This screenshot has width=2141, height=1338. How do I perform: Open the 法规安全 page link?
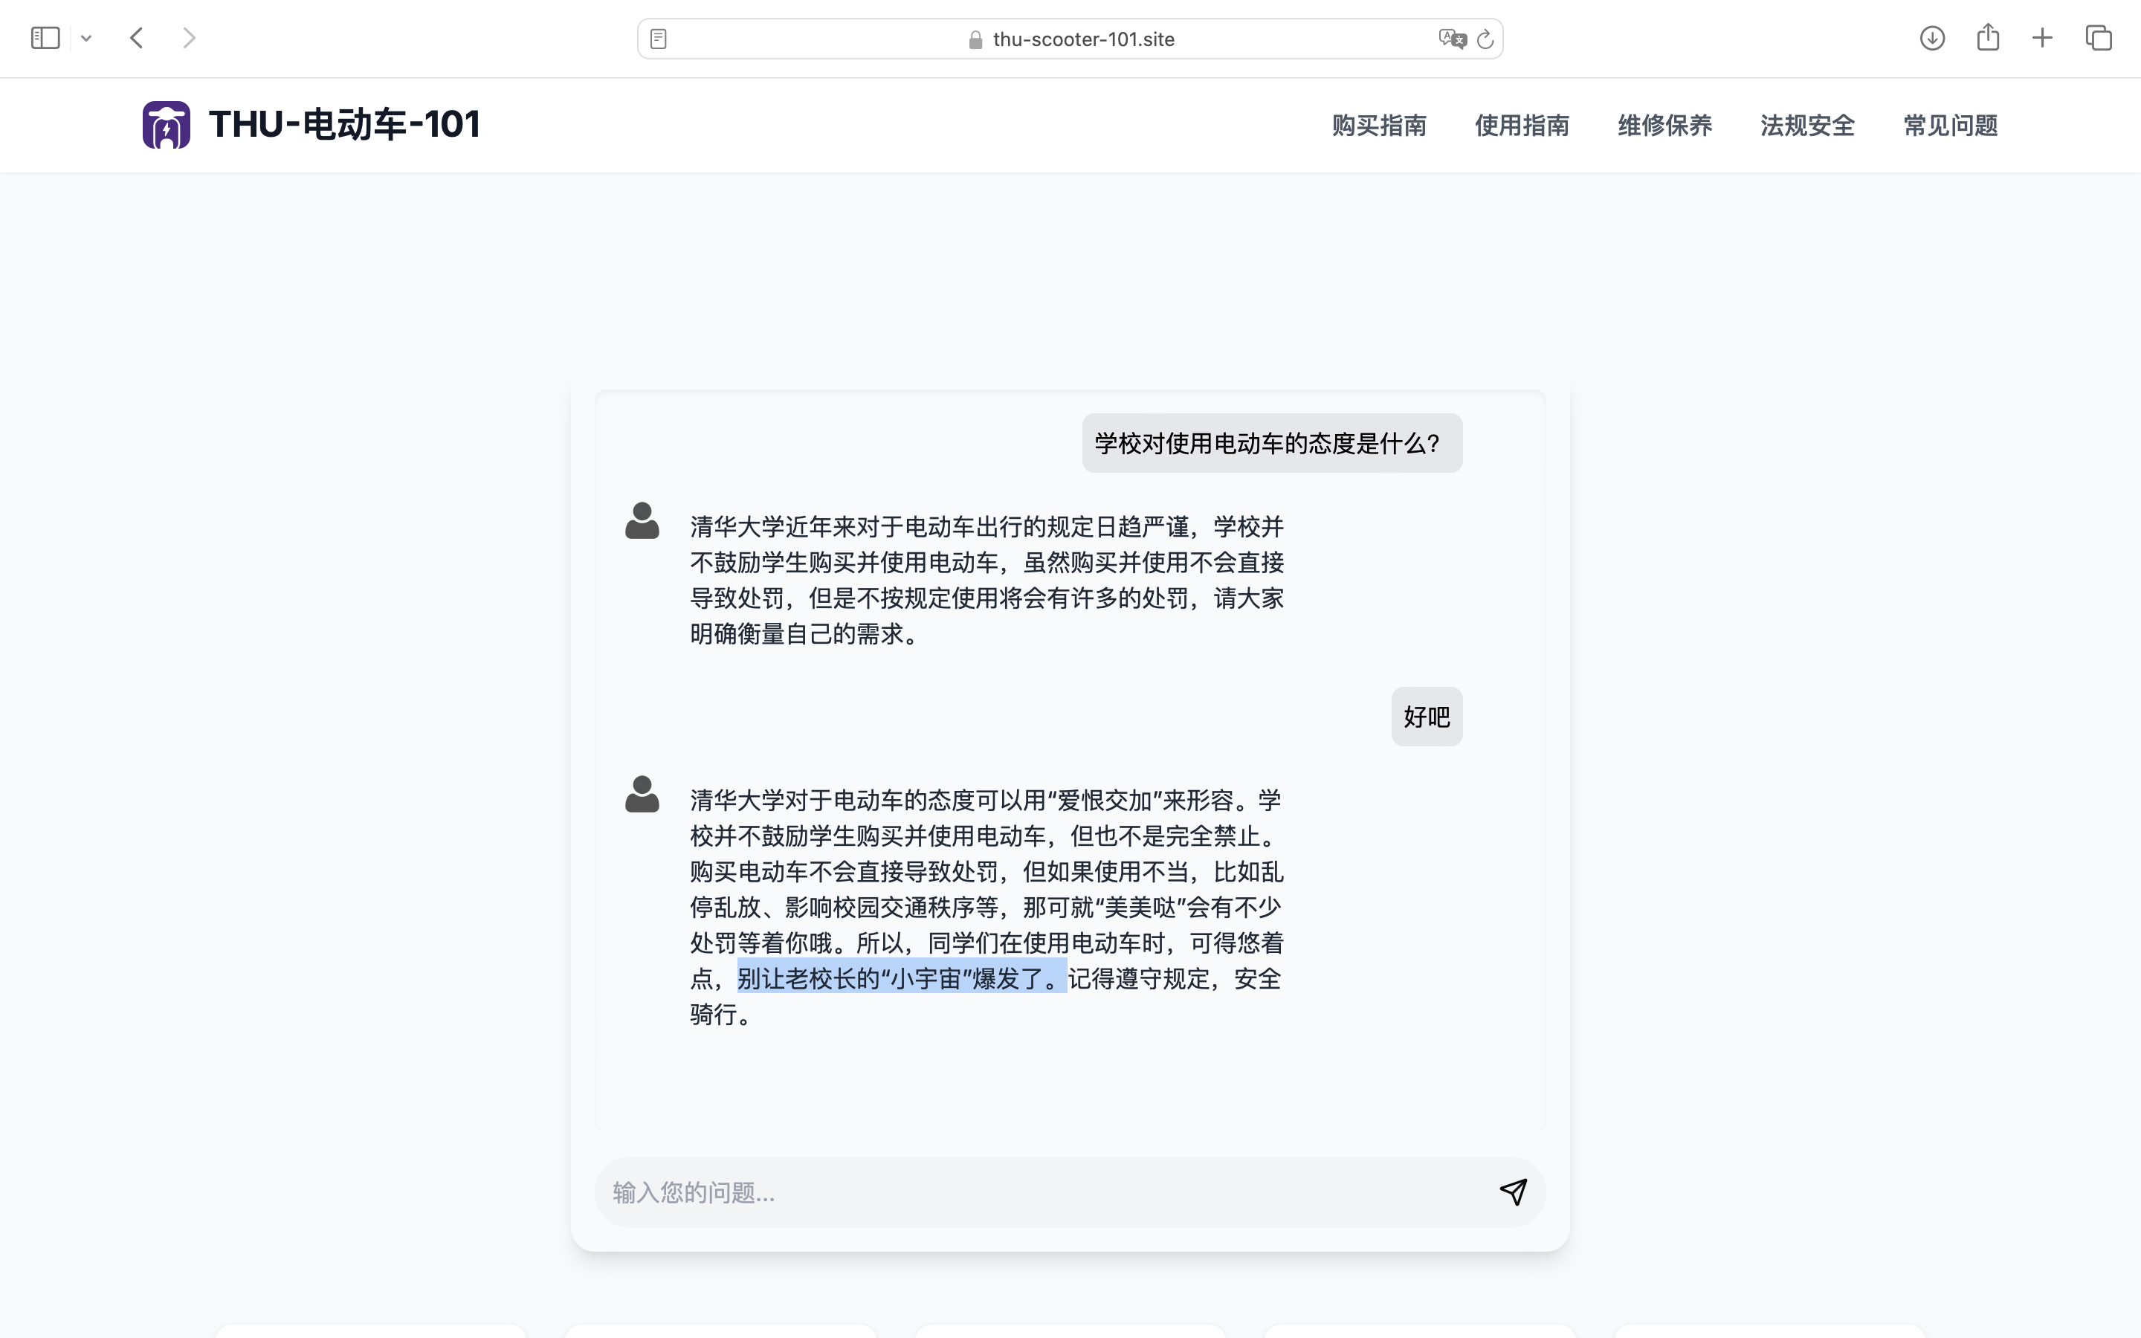1807,126
